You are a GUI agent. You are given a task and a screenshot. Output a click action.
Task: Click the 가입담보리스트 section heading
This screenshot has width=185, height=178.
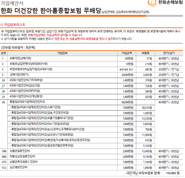pos(13,25)
